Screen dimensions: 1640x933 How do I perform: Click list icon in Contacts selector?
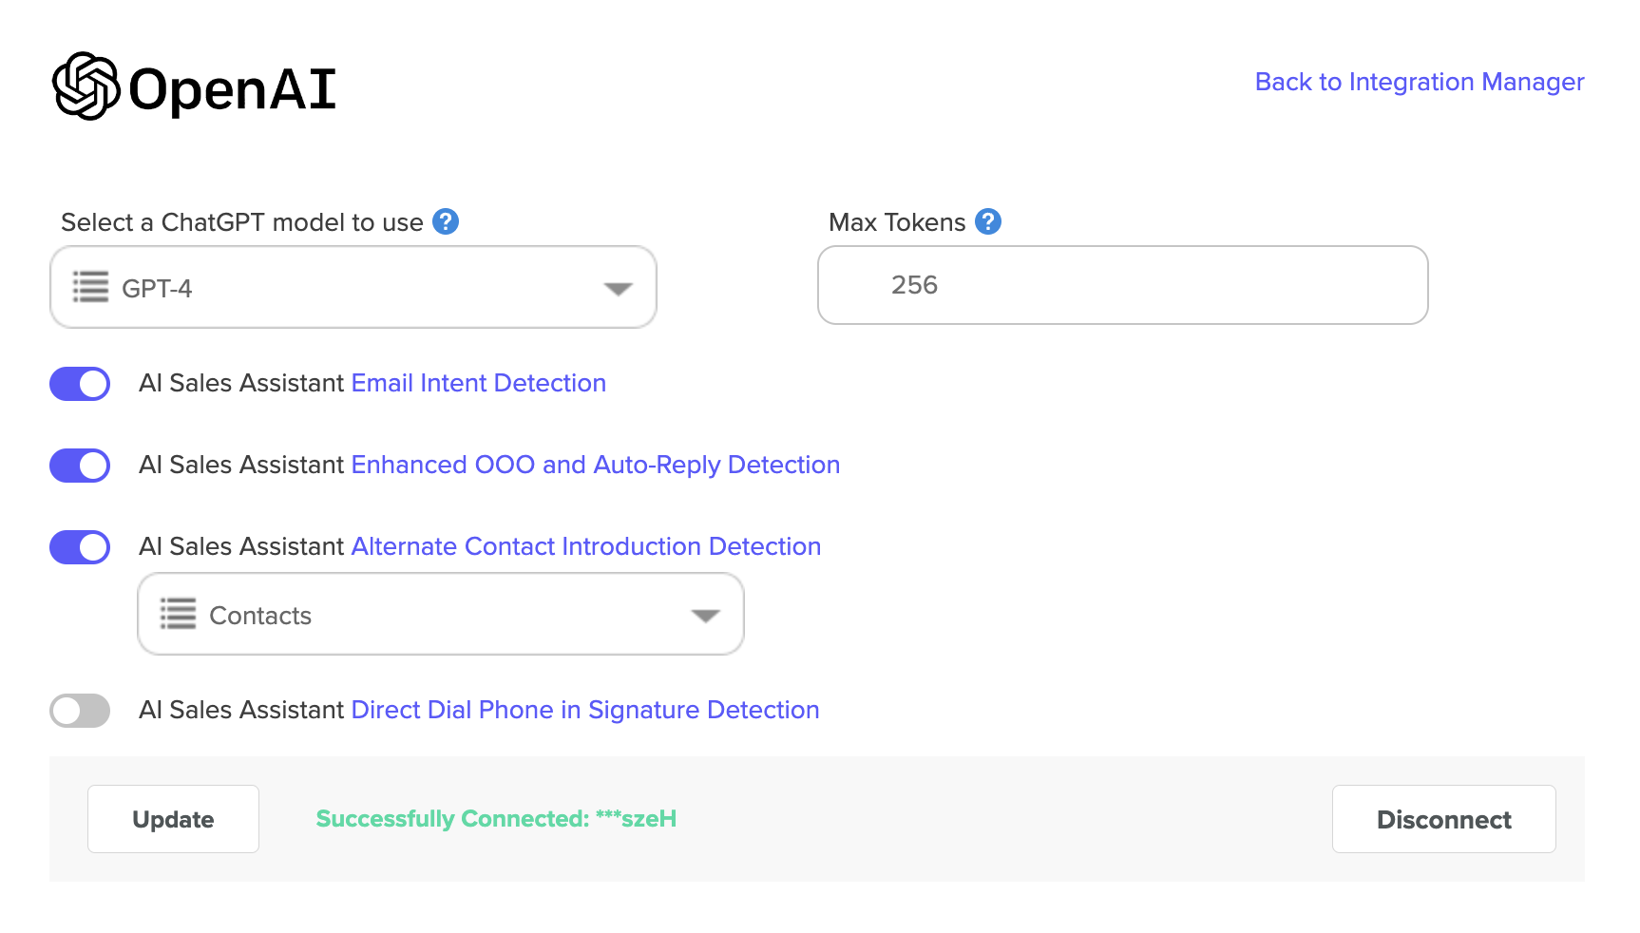click(x=179, y=614)
